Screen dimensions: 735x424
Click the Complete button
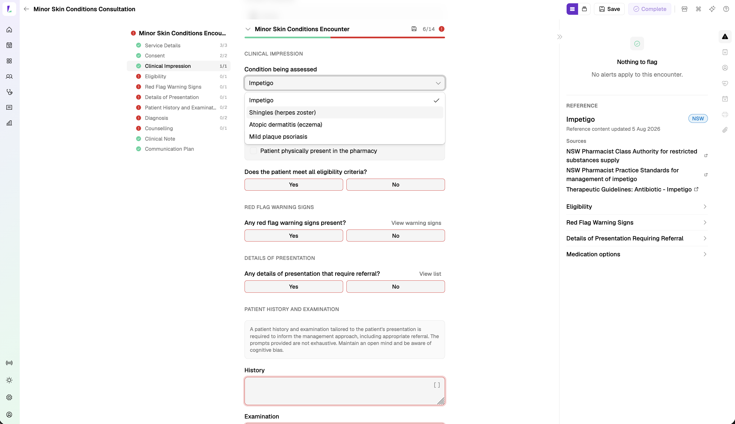(650, 9)
